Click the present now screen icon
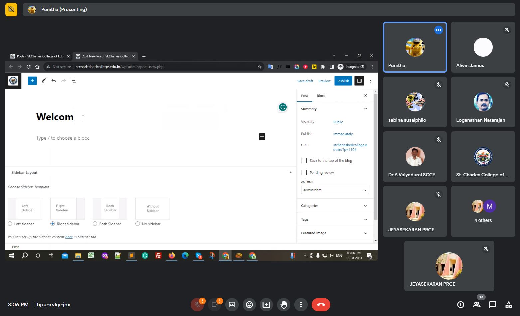The image size is (520, 316). point(266,305)
